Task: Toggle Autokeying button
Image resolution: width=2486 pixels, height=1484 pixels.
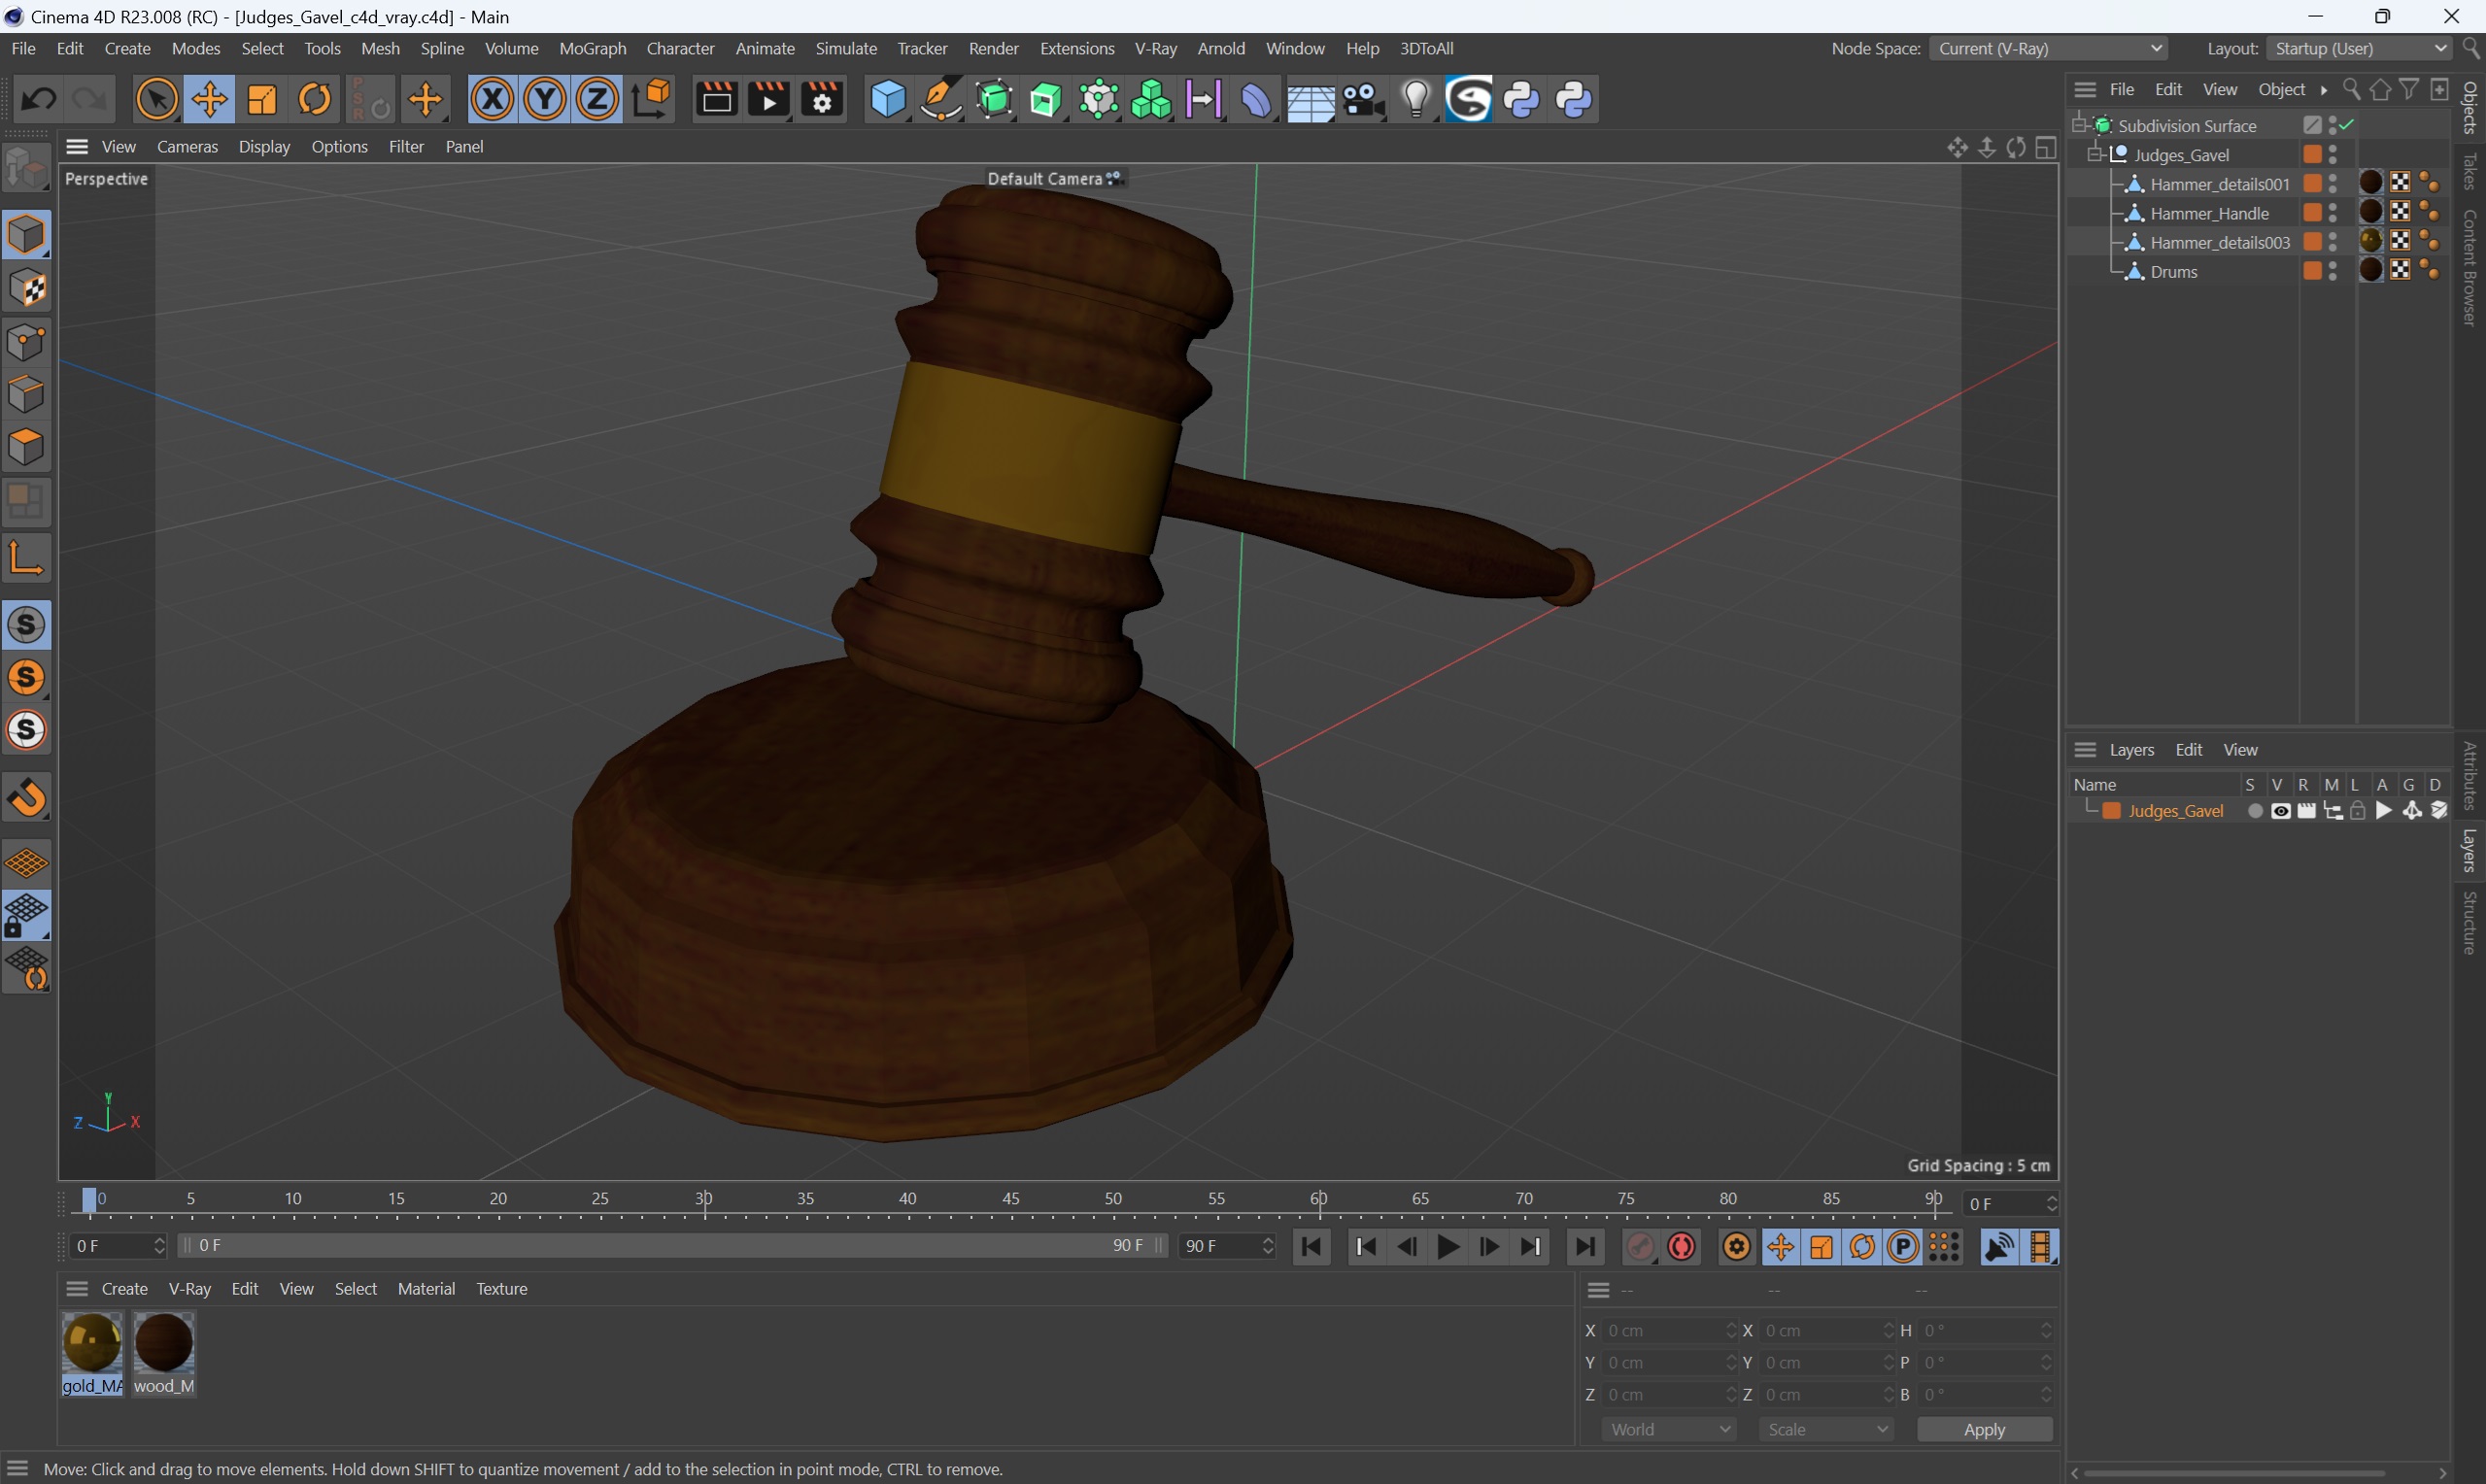Action: coord(1682,1246)
